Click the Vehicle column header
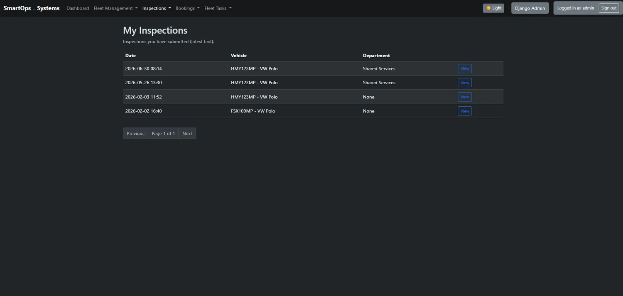Screen dimensions: 623x296 pyautogui.click(x=239, y=56)
